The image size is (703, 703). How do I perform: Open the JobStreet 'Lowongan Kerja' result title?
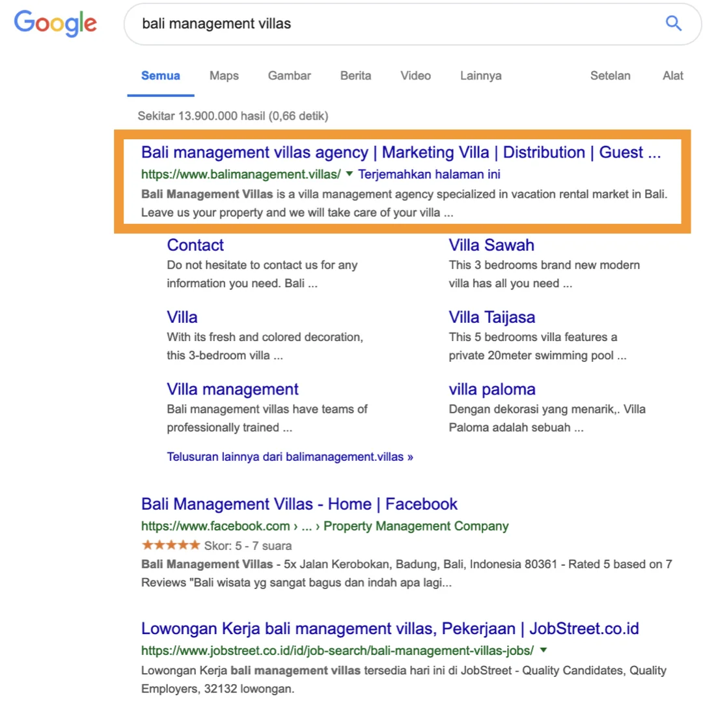[390, 629]
